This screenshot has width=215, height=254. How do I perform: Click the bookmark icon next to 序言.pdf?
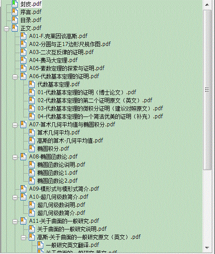15,12
